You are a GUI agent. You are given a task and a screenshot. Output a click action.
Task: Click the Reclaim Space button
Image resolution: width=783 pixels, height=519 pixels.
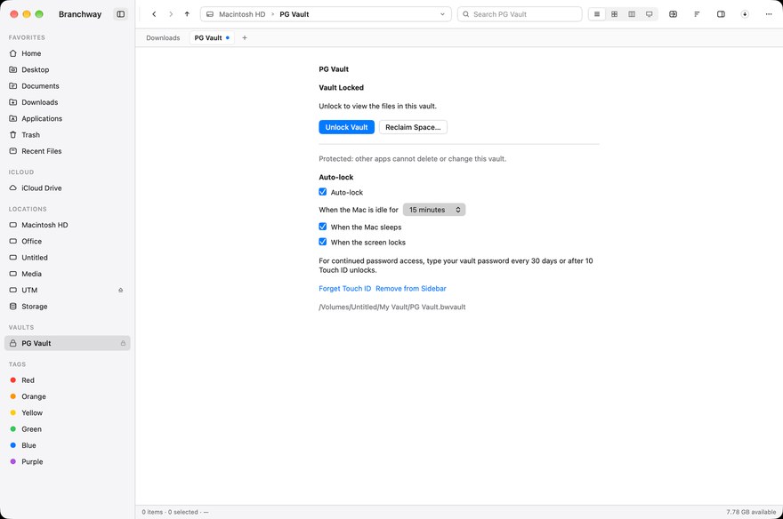(413, 127)
